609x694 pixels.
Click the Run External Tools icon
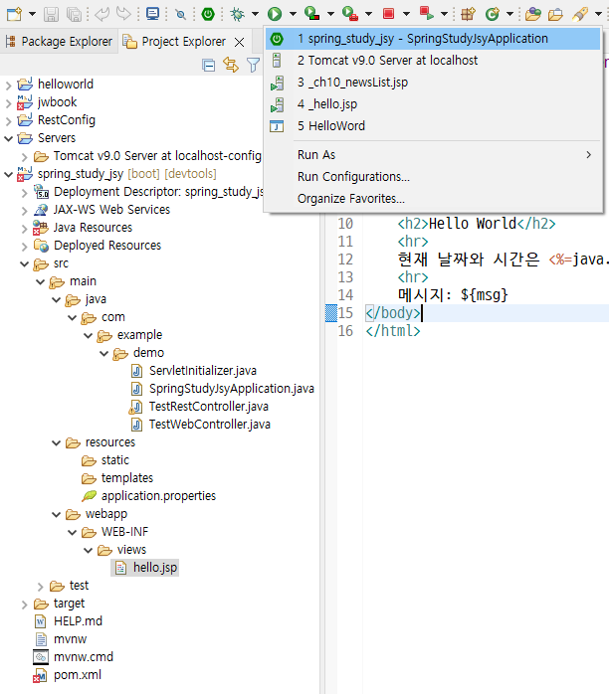coord(350,14)
